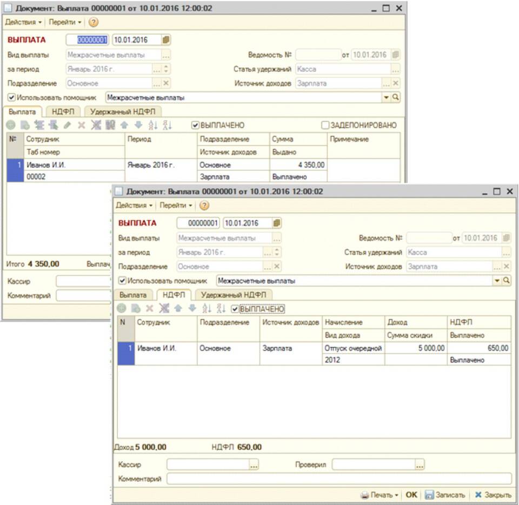The width and height of the screenshot is (519, 505).
Task: Click the Закрыть button
Action: (x=493, y=495)
